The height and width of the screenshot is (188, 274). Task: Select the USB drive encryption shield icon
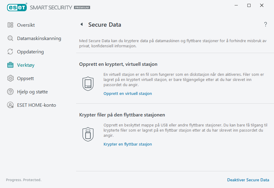tap(88, 134)
